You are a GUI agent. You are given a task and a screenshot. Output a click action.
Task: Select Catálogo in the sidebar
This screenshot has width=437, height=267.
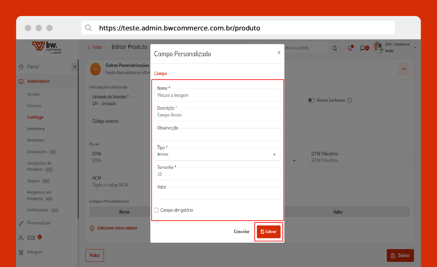point(35,117)
